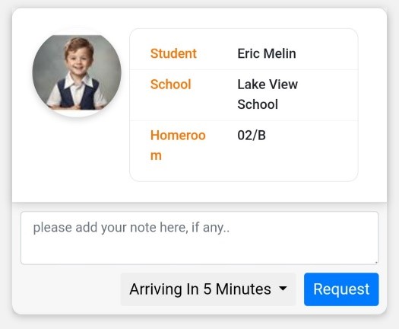Image resolution: width=399 pixels, height=329 pixels.
Task: Click the wrapped letter 'm' of Homeroom
Action: click(156, 155)
